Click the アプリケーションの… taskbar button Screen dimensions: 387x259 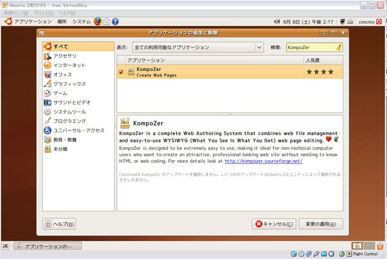tap(47, 246)
